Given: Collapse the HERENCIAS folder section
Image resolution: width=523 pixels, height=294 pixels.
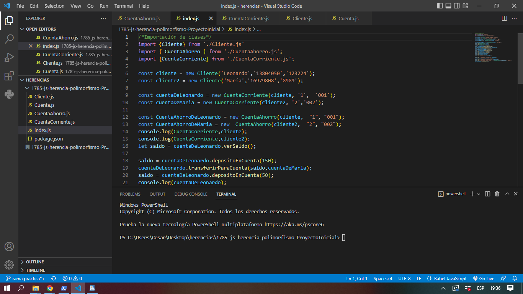Looking at the screenshot, I should [65, 80].
